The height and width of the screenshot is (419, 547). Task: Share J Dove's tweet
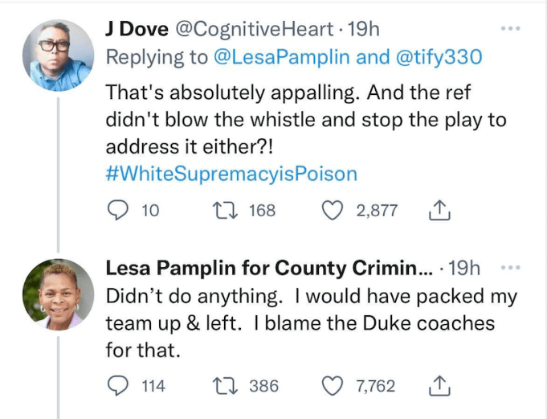[439, 211]
